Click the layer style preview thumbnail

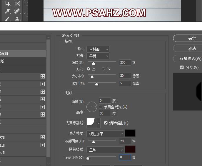(187, 92)
